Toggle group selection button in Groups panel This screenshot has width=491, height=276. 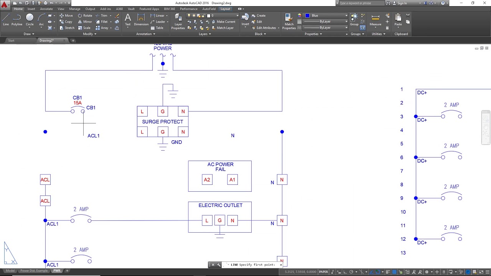click(362, 28)
